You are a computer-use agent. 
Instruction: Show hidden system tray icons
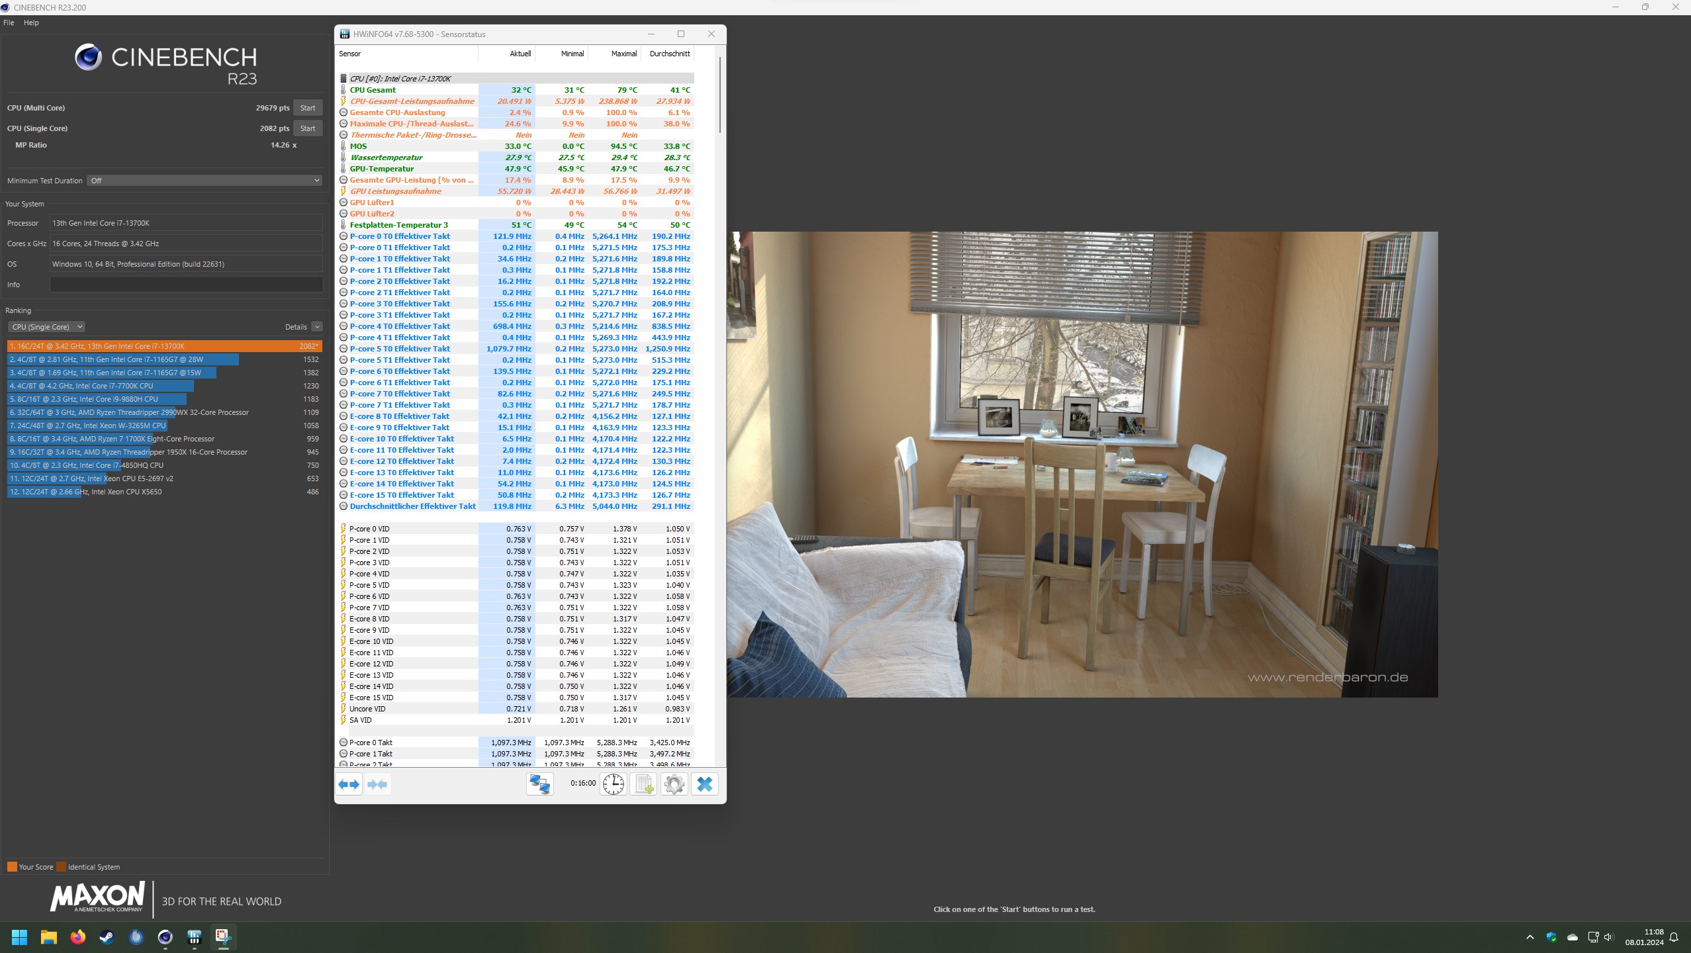tap(1530, 937)
